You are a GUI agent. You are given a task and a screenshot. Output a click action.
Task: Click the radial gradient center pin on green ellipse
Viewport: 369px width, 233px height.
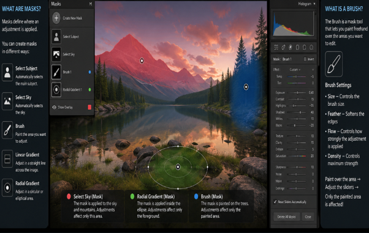point(178,167)
